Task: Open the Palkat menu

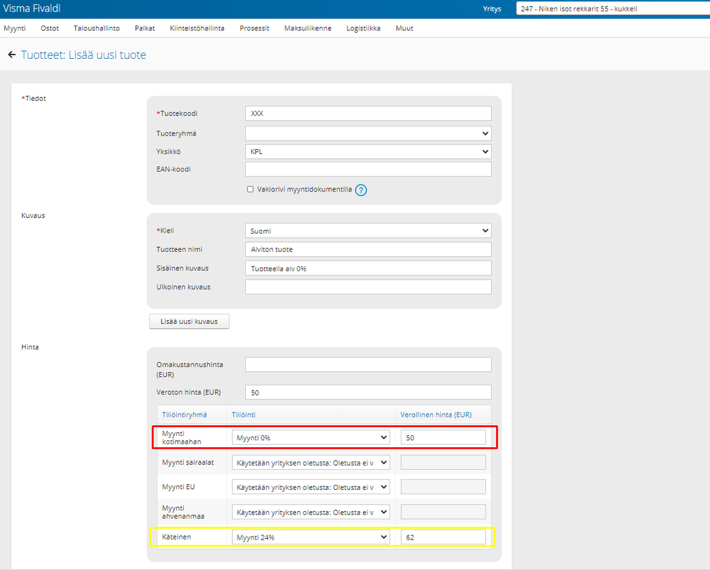Action: click(x=145, y=28)
